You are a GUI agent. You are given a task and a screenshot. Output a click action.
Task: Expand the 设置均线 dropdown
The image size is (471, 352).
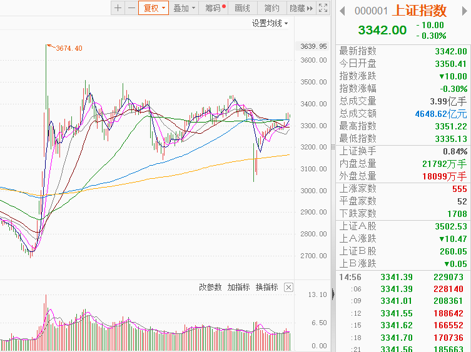[270, 23]
